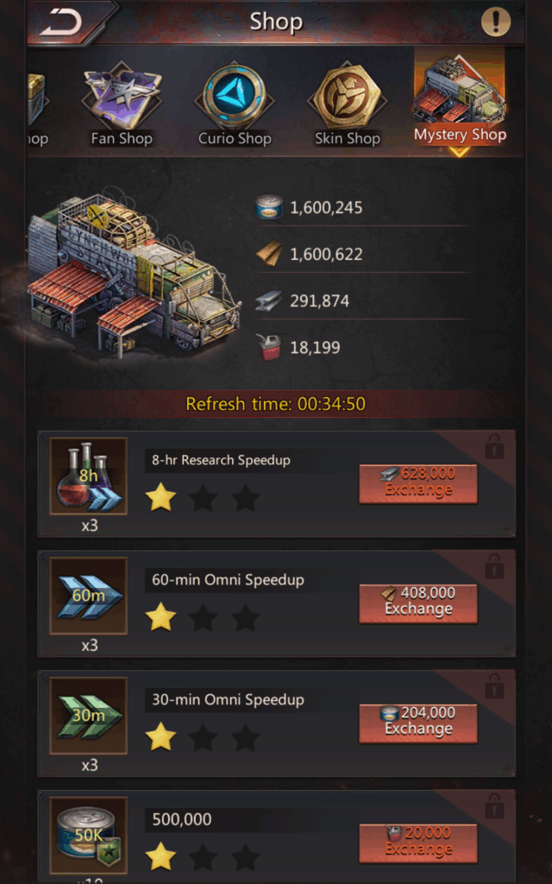
Task: Exchange 20,000 fuel for food
Action: [418, 843]
